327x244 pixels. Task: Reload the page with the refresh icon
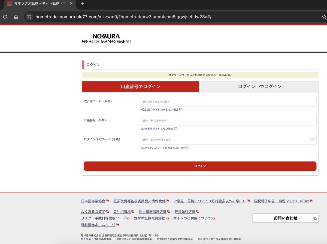(x=5, y=17)
